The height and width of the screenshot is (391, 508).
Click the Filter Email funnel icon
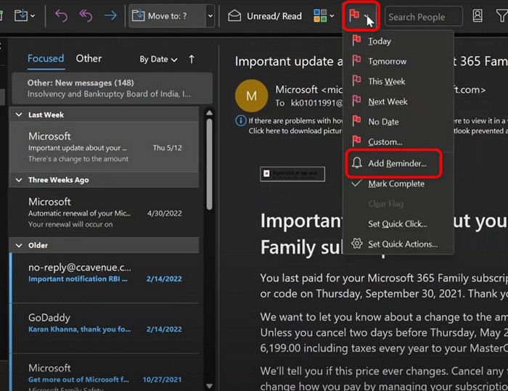tap(501, 16)
